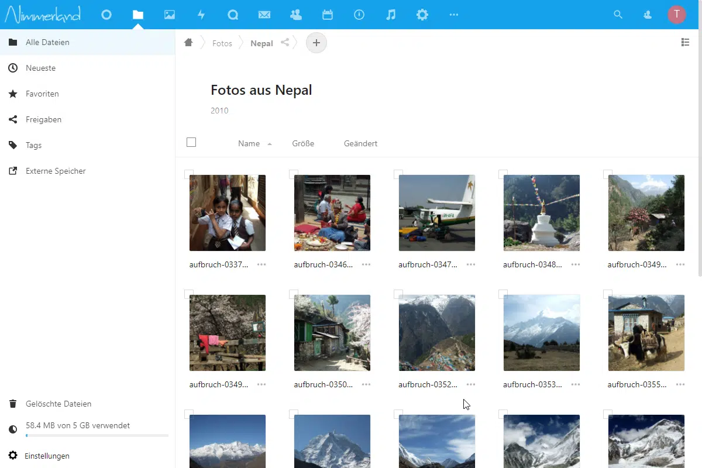Open the white stupa thumbnail aufbruch-0348

(x=542, y=213)
